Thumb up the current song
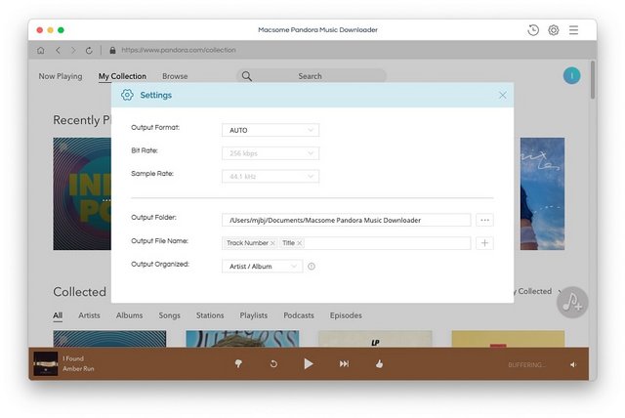This screenshot has height=418, width=625. pyautogui.click(x=379, y=364)
